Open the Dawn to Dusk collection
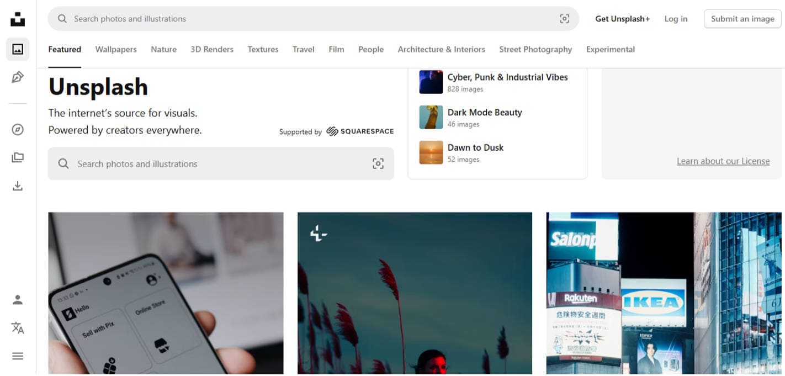Viewport: 785px width, 376px height. 475,147
